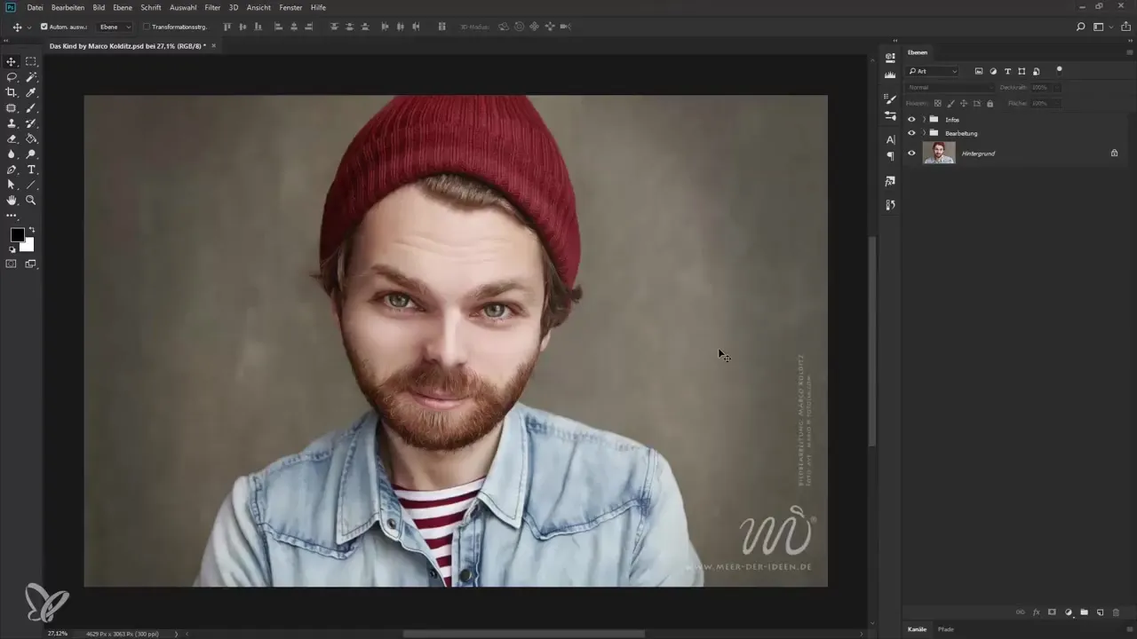The image size is (1137, 639).
Task: Switch to the Kanäle tab
Action: [x=917, y=629]
